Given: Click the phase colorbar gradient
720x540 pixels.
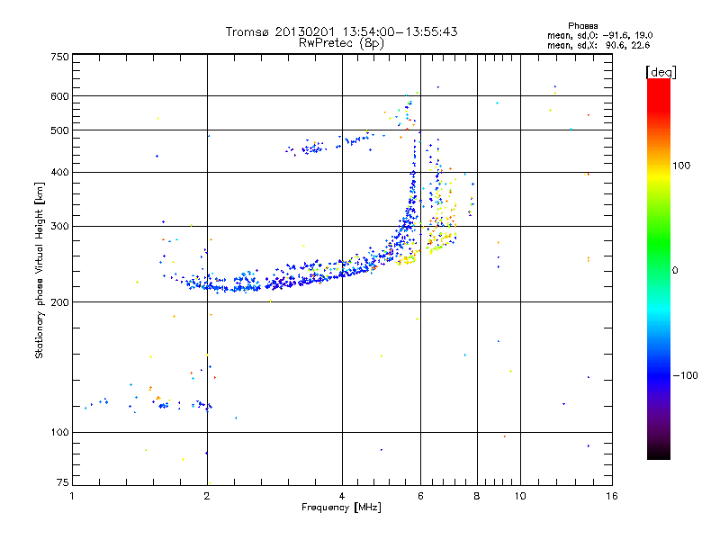Looking at the screenshot, I should tap(659, 268).
